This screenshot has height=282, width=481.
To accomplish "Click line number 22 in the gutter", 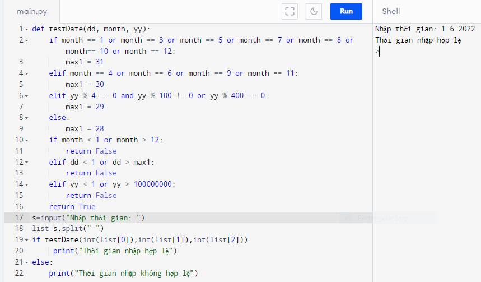I will [x=20, y=273].
